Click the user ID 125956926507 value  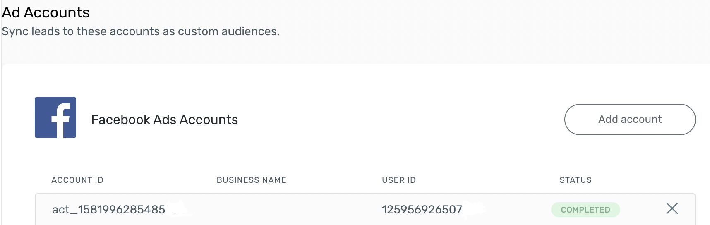(422, 210)
